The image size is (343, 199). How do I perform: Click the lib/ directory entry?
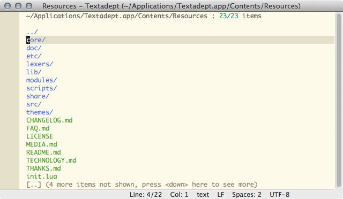(x=34, y=72)
